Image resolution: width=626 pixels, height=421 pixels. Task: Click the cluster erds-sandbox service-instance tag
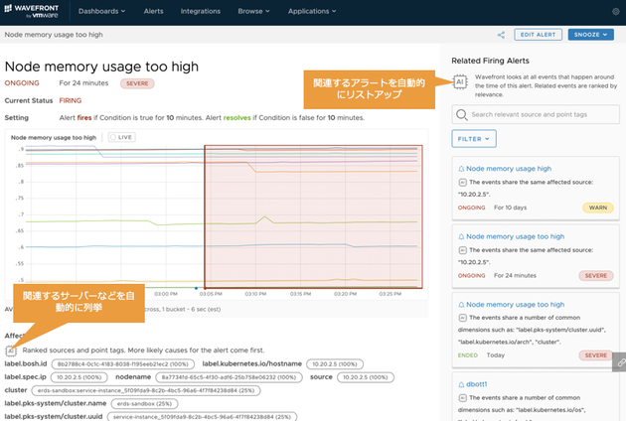tap(146, 390)
